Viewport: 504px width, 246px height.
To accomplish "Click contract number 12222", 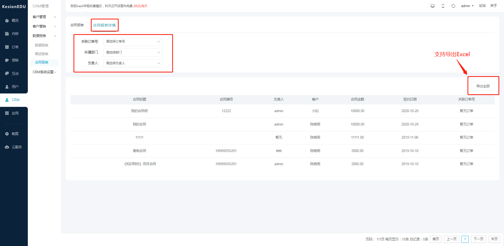I will pos(226,111).
